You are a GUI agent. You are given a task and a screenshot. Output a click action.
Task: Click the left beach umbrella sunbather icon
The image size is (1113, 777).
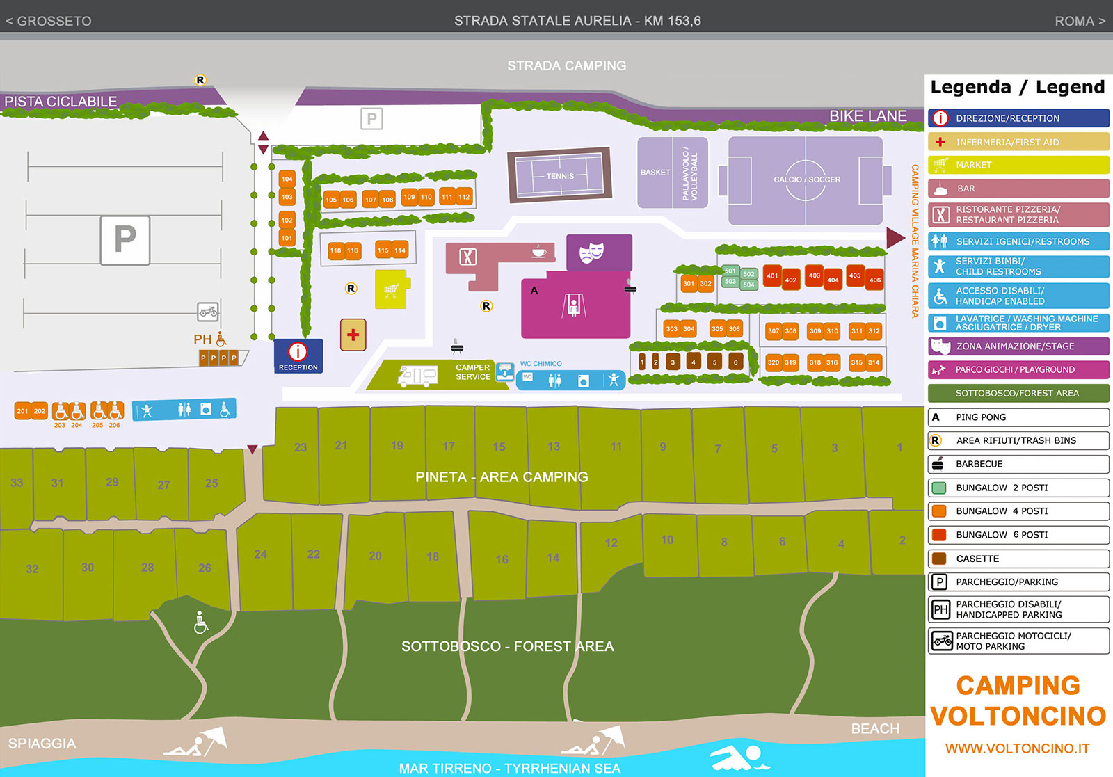[x=196, y=744]
